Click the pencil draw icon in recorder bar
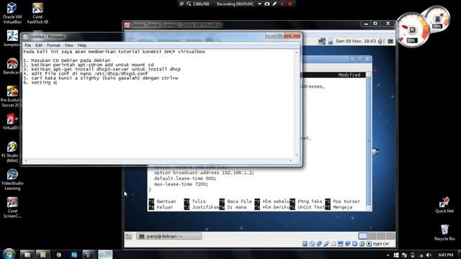 (x=274, y=4)
